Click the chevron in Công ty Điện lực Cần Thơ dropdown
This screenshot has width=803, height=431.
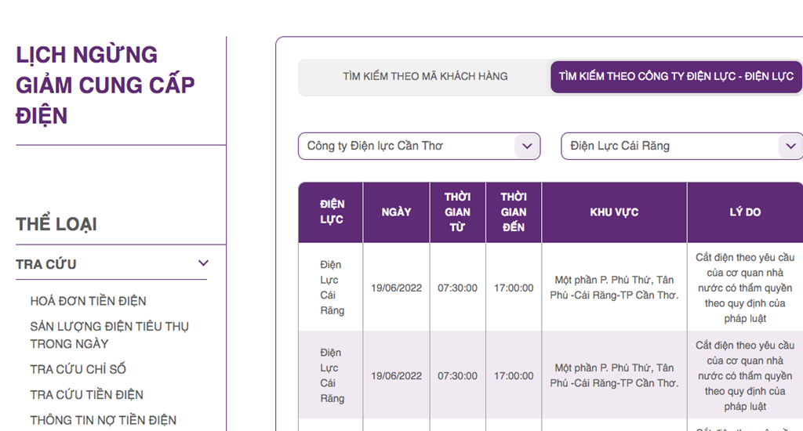point(527,146)
